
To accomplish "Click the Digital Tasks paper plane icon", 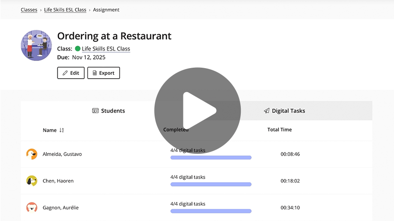I will 267,111.
